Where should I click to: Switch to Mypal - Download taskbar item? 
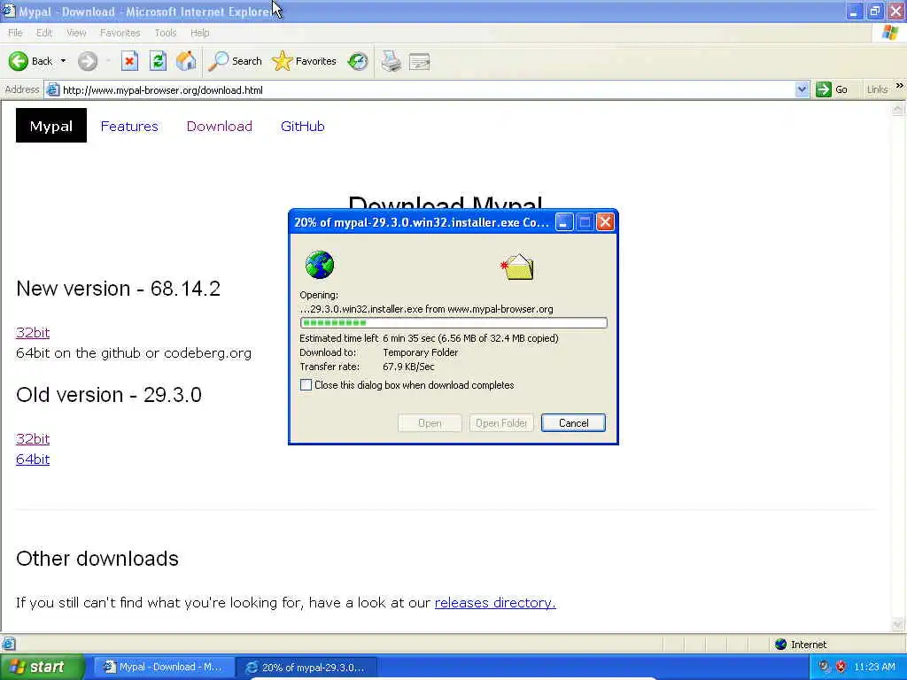(x=163, y=668)
